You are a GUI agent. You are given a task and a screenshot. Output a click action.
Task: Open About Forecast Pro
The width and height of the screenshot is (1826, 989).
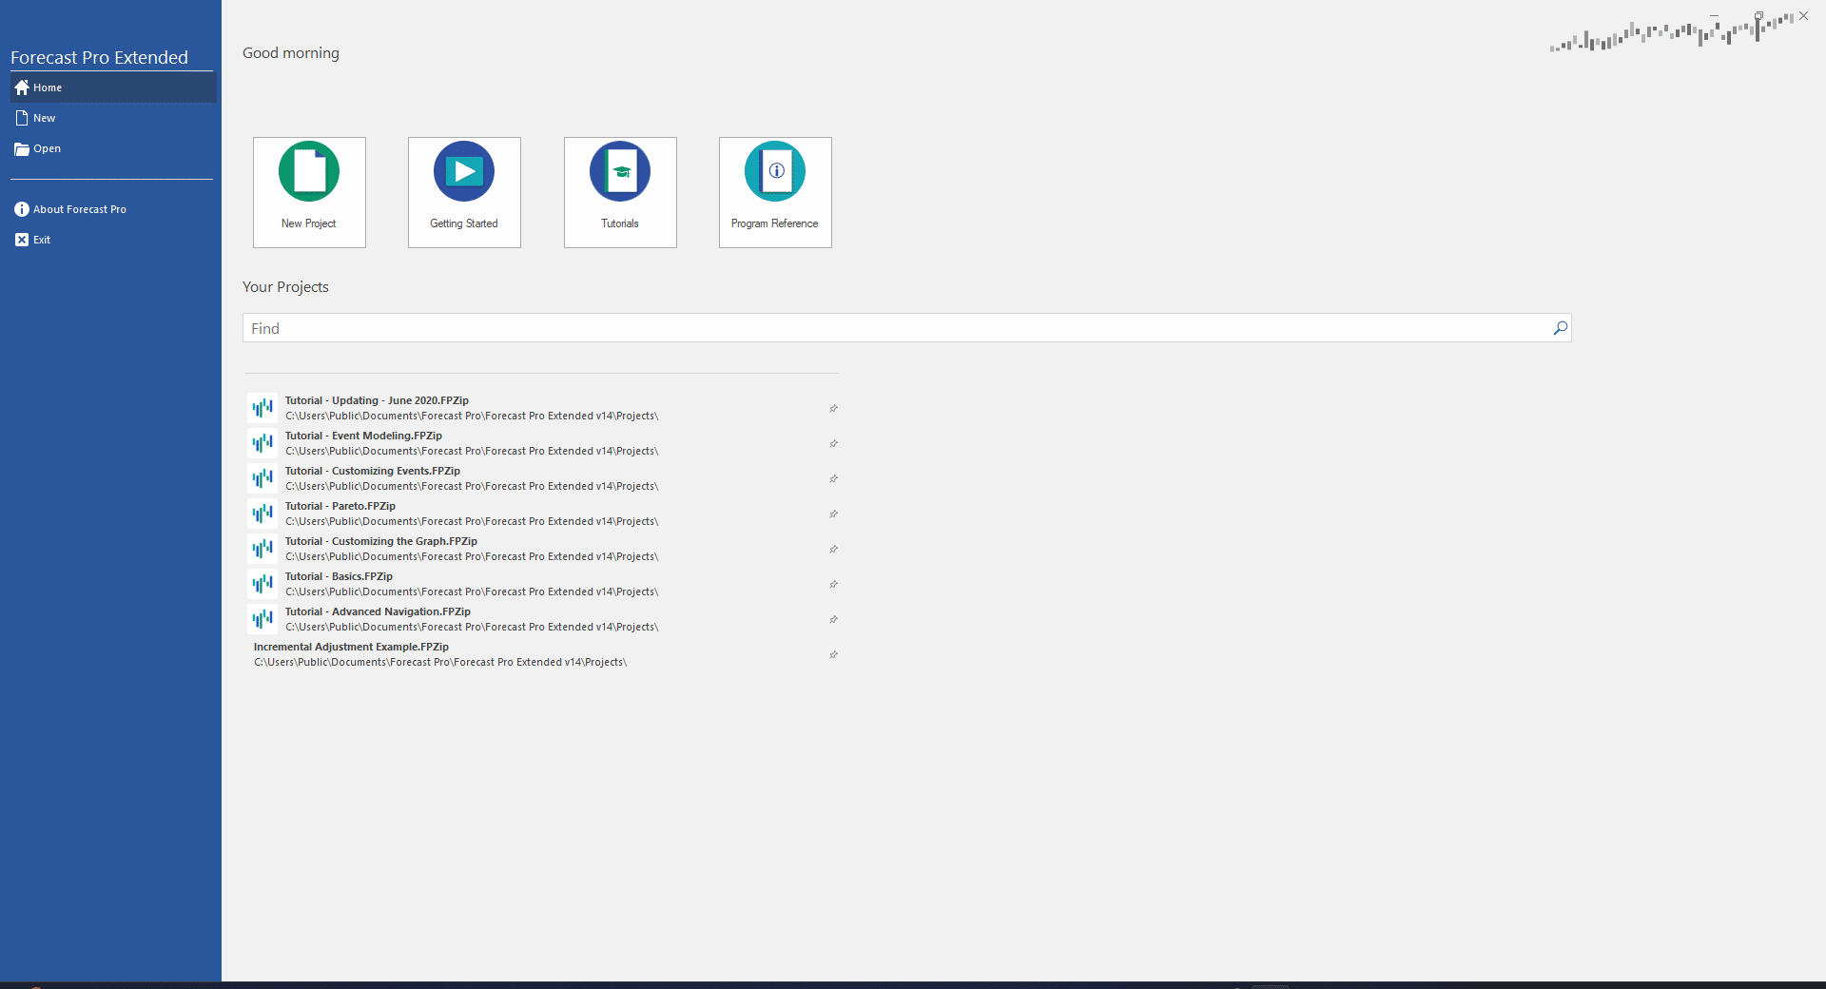[x=113, y=209]
